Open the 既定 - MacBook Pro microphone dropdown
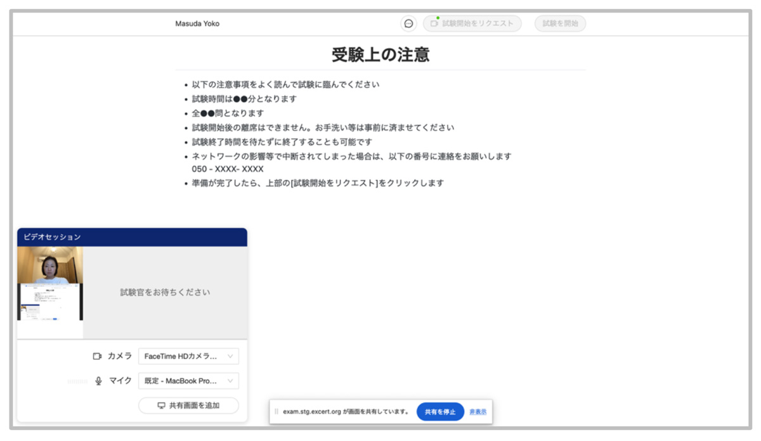 (188, 381)
